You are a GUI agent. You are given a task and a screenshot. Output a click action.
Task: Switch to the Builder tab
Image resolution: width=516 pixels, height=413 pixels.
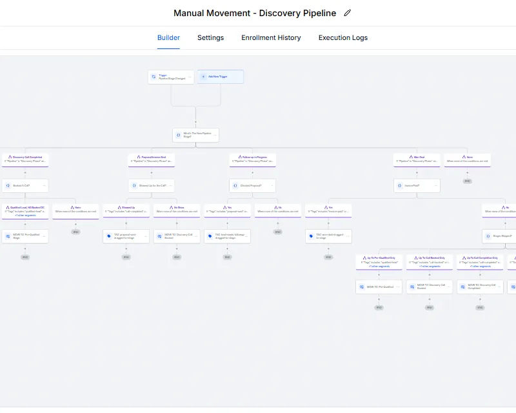tap(168, 37)
